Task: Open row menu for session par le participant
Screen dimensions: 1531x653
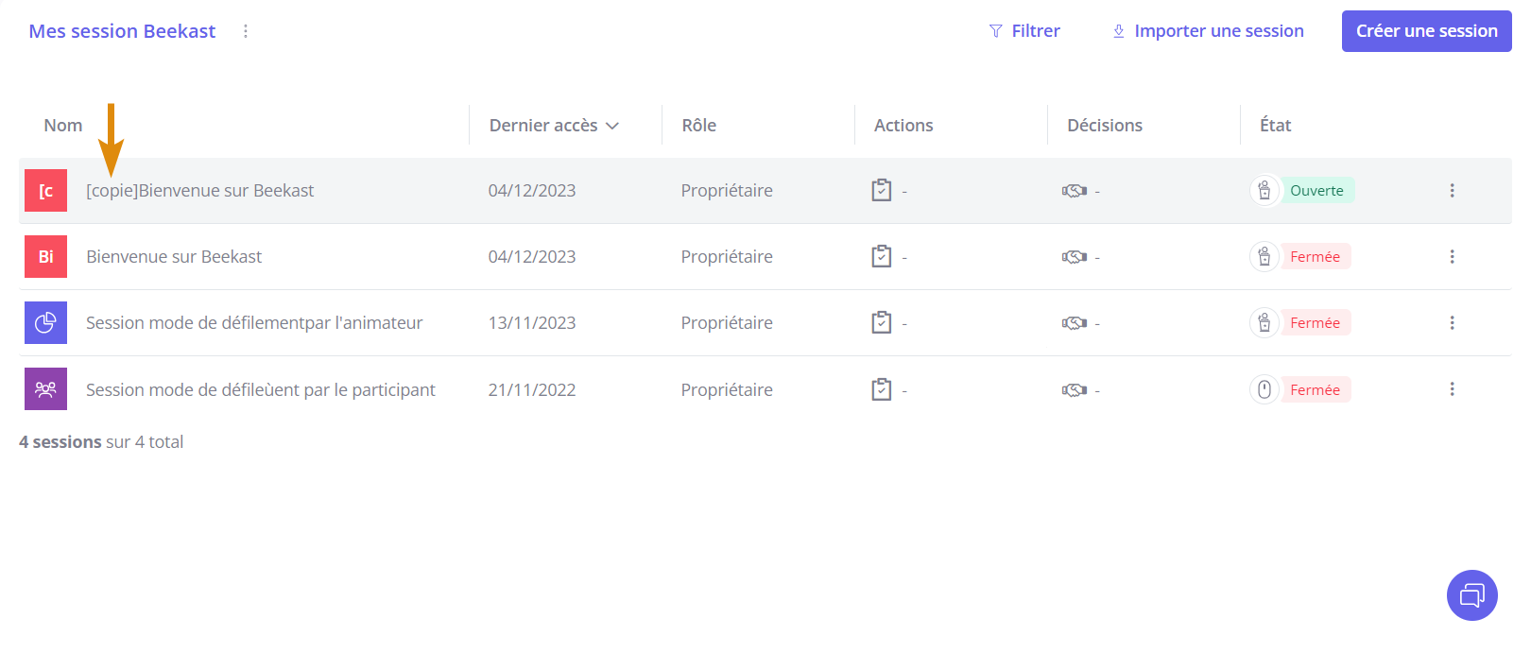Action: point(1452,389)
